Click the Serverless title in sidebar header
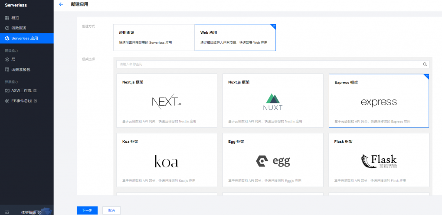 click(x=16, y=5)
